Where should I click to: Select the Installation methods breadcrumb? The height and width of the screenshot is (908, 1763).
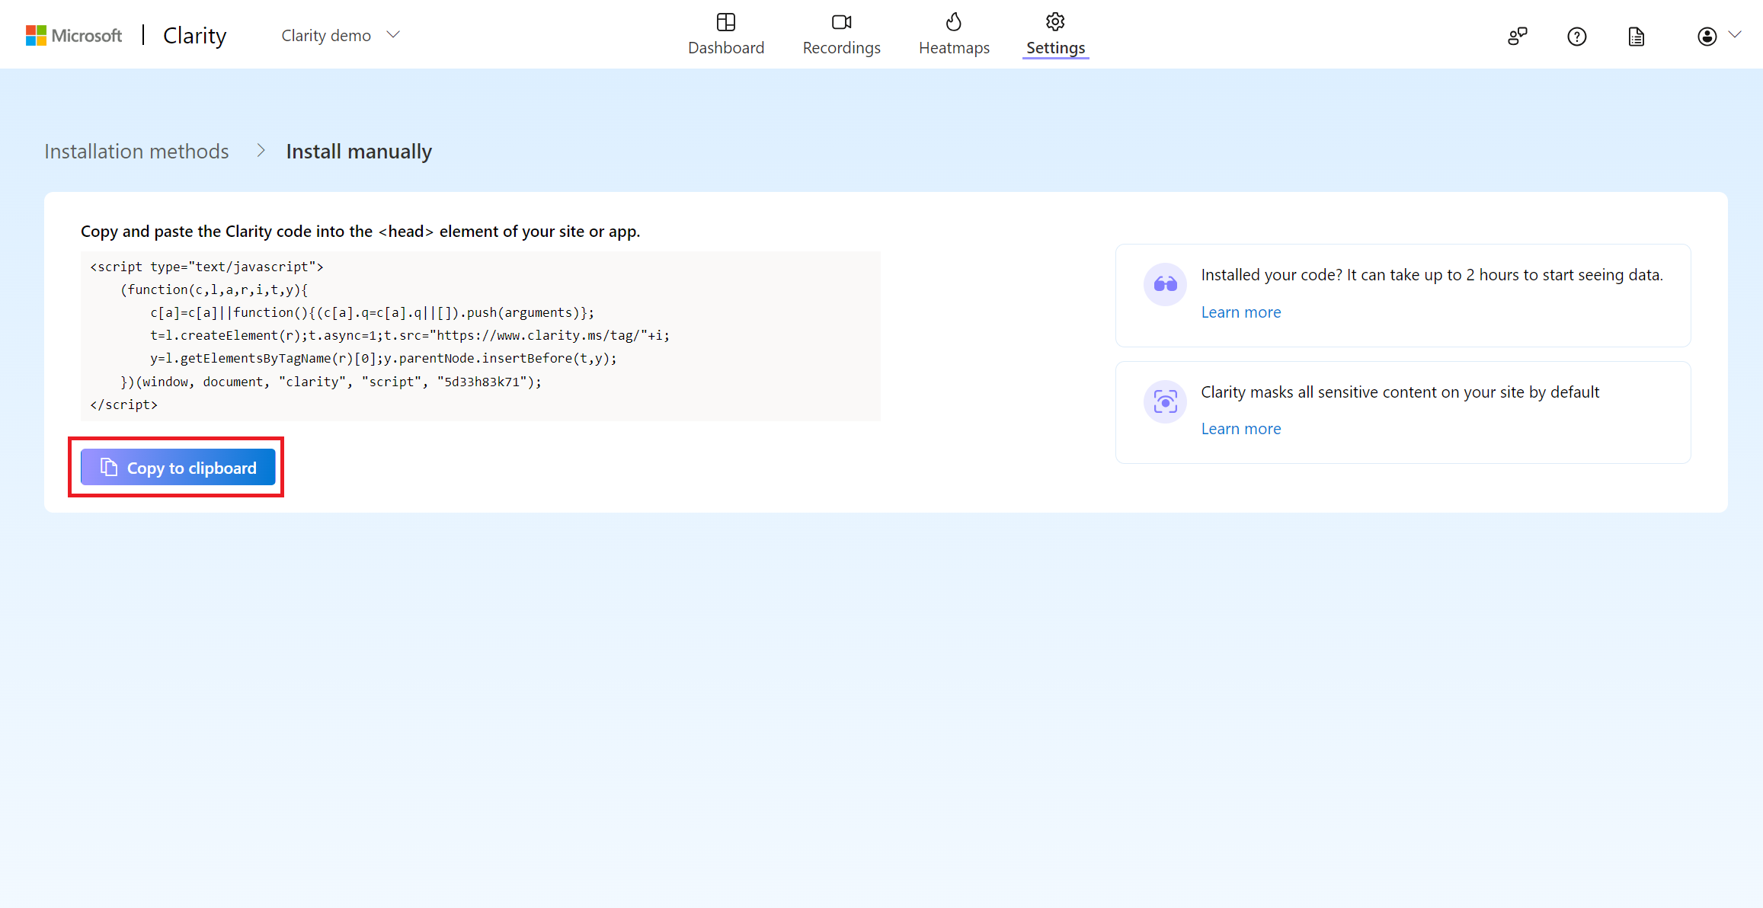tap(138, 151)
